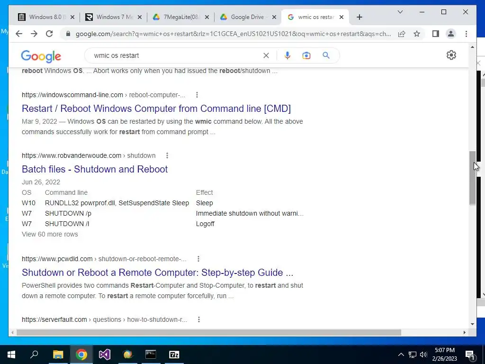The height and width of the screenshot is (364, 485).
Task: Go forward to the next page
Action: [x=34, y=34]
